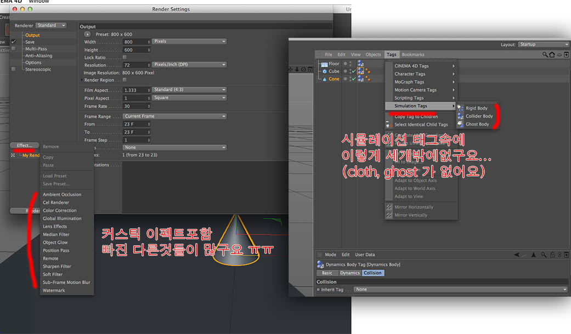Open the Layout Startup dropdown
The image size is (571, 334).
(544, 44)
